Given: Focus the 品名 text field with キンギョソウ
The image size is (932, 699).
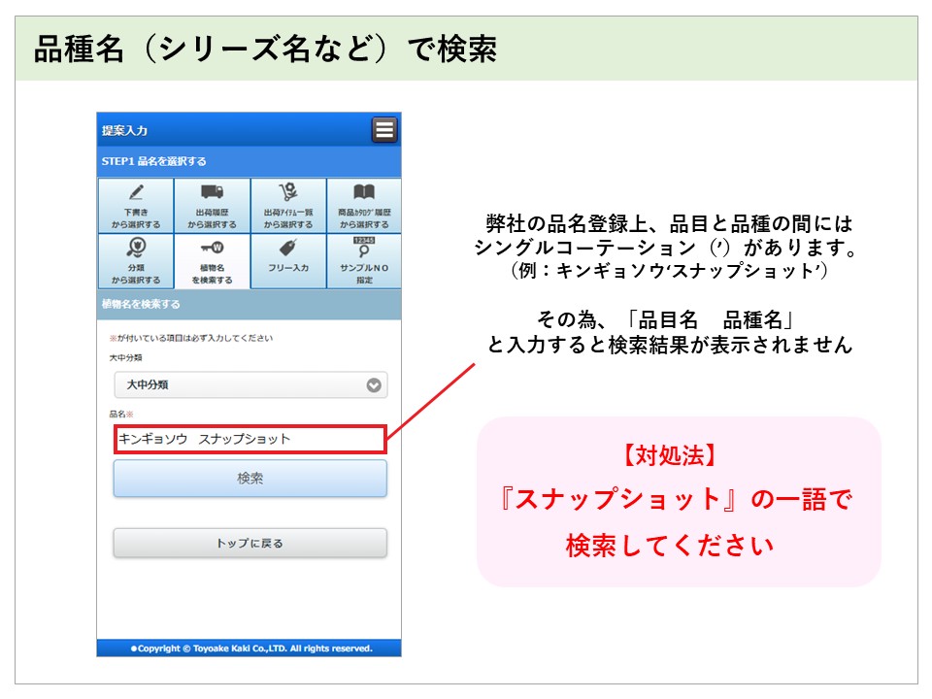Looking at the screenshot, I should point(250,439).
